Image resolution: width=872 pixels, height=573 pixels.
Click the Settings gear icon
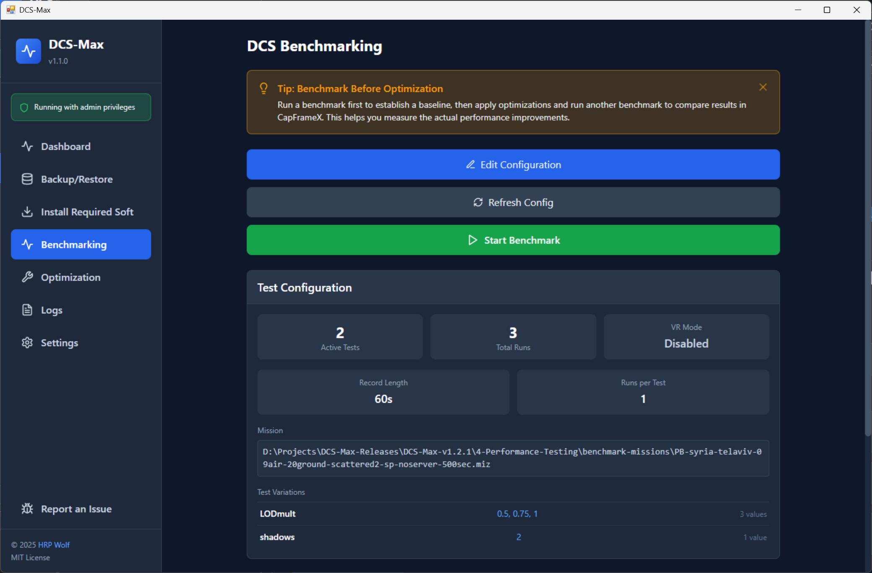point(27,343)
